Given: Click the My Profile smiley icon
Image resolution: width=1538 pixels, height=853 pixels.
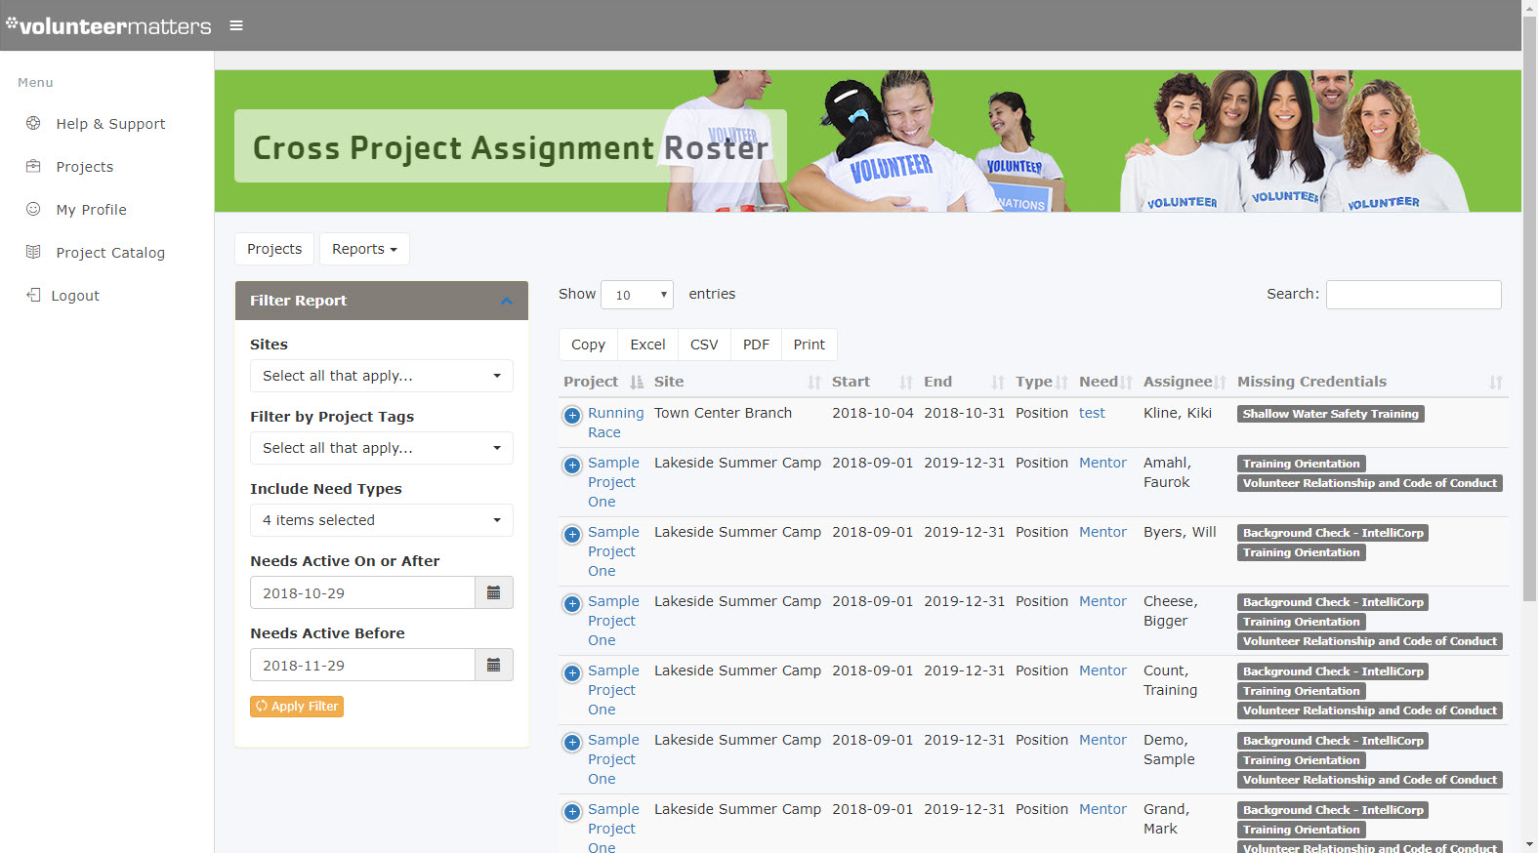Looking at the screenshot, I should [33, 209].
